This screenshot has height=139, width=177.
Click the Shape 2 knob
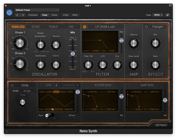20,64
